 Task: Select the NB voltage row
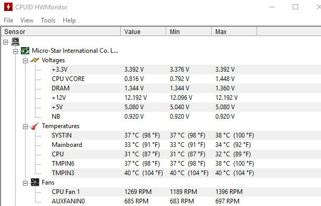pyautogui.click(x=186, y=117)
